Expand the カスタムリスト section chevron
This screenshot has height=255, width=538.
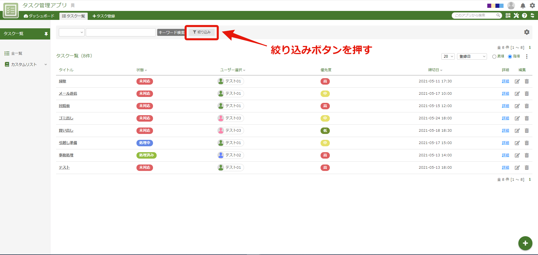pyautogui.click(x=46, y=64)
